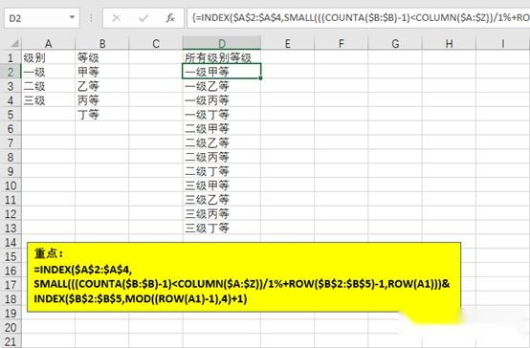The width and height of the screenshot is (530, 348).
Task: Click cell B5 containing 丁等
Action: pyautogui.click(x=102, y=115)
